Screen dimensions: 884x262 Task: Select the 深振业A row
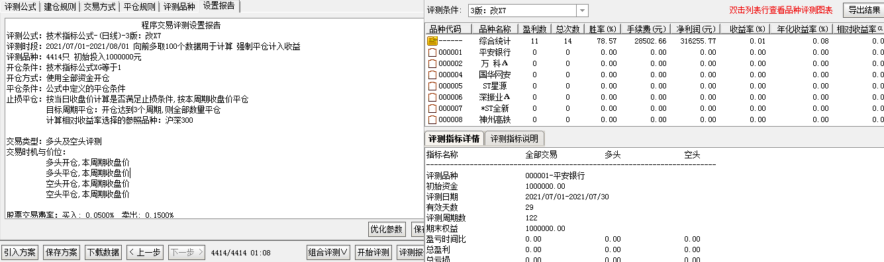click(654, 97)
